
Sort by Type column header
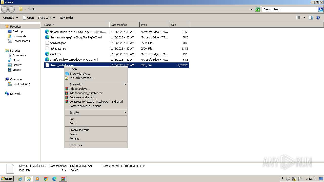[155, 25]
